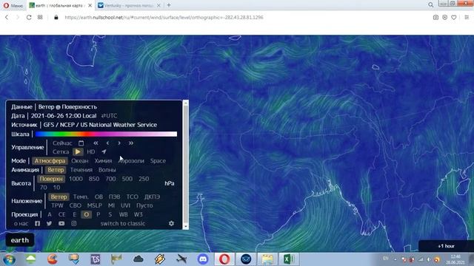Select Волны animation
Screen dimensions: 474x266
(107, 170)
